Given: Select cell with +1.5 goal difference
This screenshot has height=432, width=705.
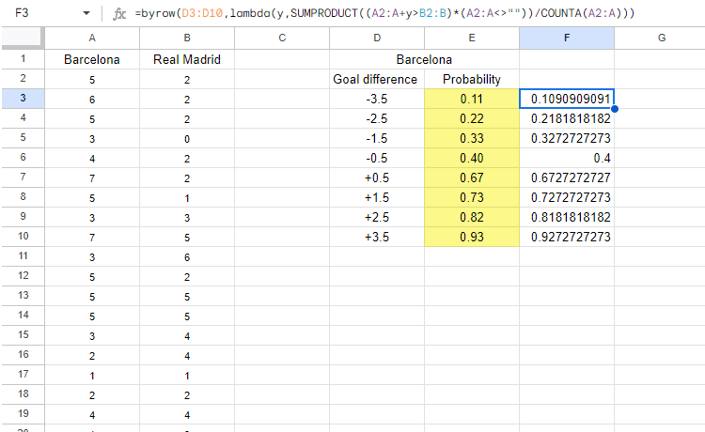Looking at the screenshot, I should (377, 197).
